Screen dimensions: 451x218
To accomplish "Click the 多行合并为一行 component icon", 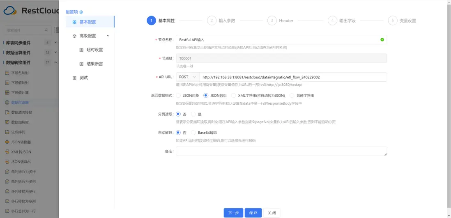I will tap(7, 211).
